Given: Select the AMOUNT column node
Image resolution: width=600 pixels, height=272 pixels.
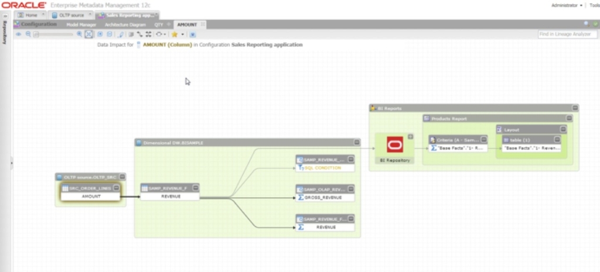Looking at the screenshot, I should click(x=91, y=197).
